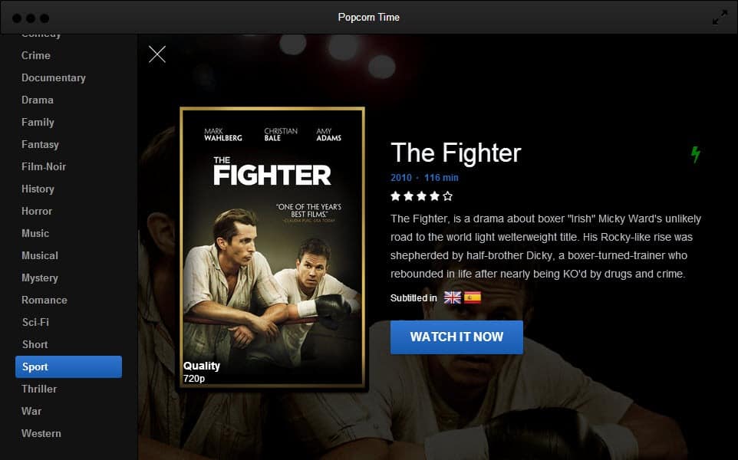The width and height of the screenshot is (738, 460).
Task: Browse the Horror category
Action: pyautogui.click(x=37, y=211)
